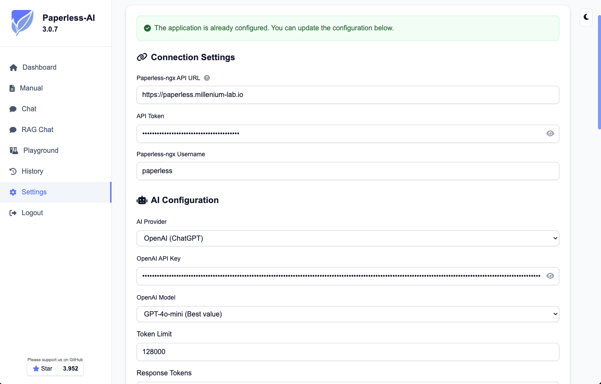The height and width of the screenshot is (384, 601).
Task: Open the Chat page
Action: 56,109
